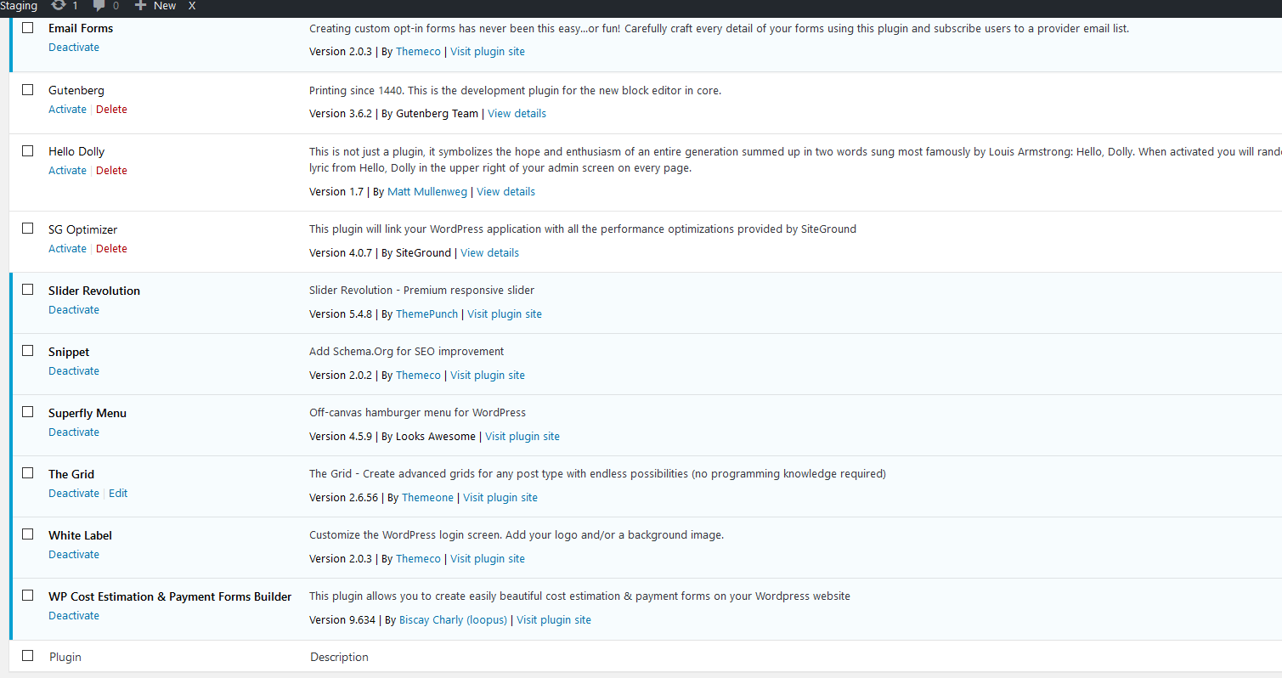Open the ThemePunch author link

(426, 314)
